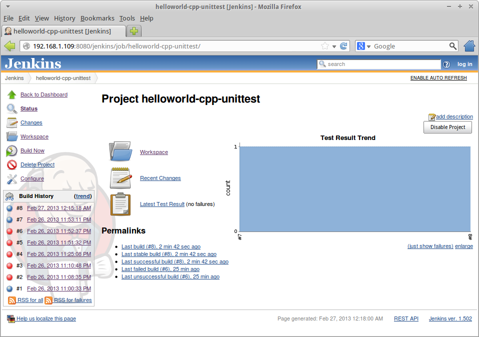
Task: Click the just show failures link
Action: (x=430, y=246)
